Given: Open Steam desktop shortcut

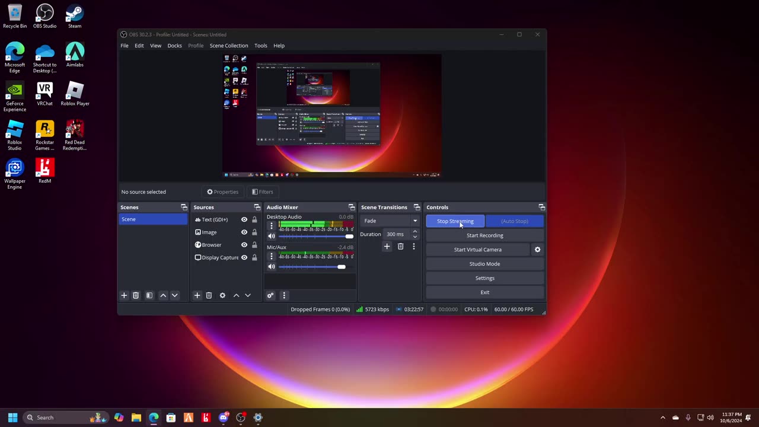Looking at the screenshot, I should pyautogui.click(x=75, y=17).
